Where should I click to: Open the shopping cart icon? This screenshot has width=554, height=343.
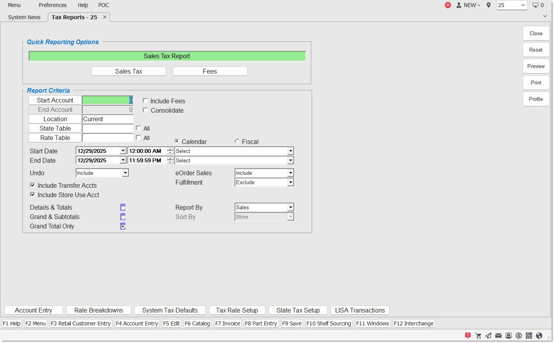click(478, 336)
